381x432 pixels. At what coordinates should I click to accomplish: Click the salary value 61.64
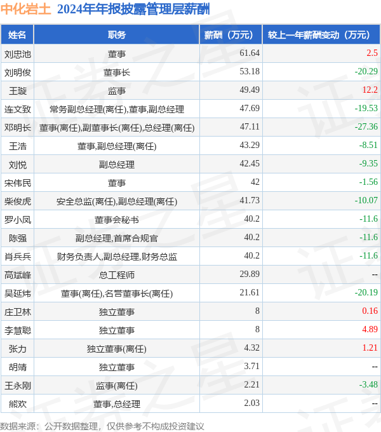[x=250, y=53]
